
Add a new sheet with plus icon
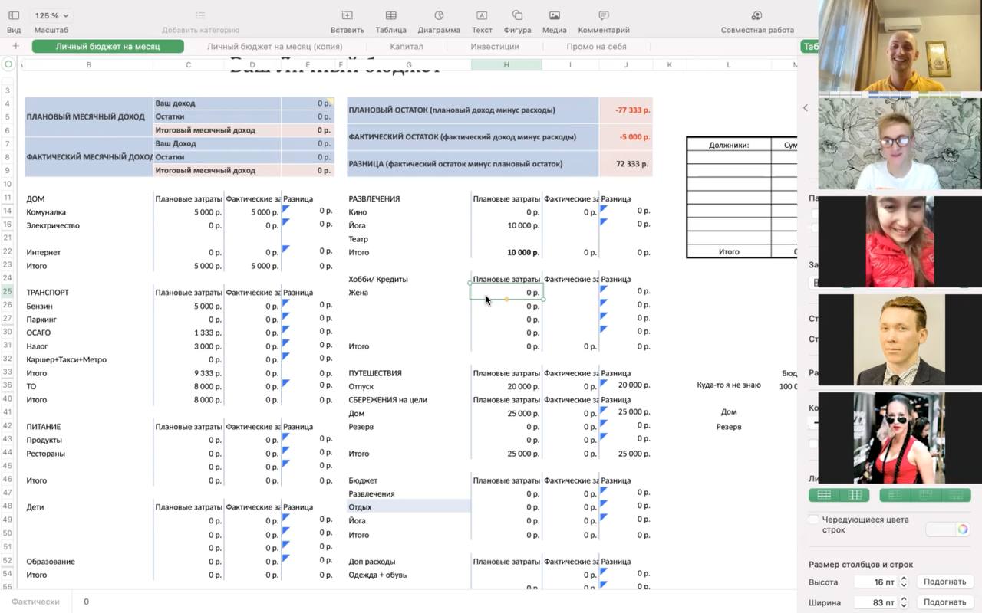coord(15,46)
